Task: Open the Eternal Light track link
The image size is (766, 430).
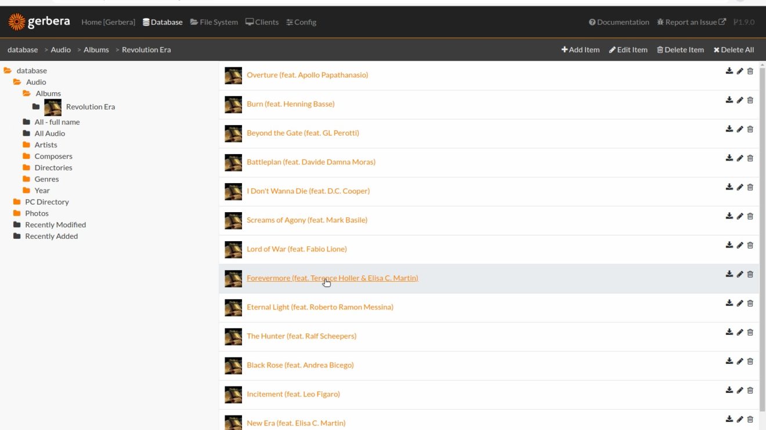Action: [x=320, y=307]
